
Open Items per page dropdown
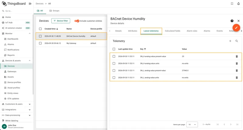(x=192, y=125)
